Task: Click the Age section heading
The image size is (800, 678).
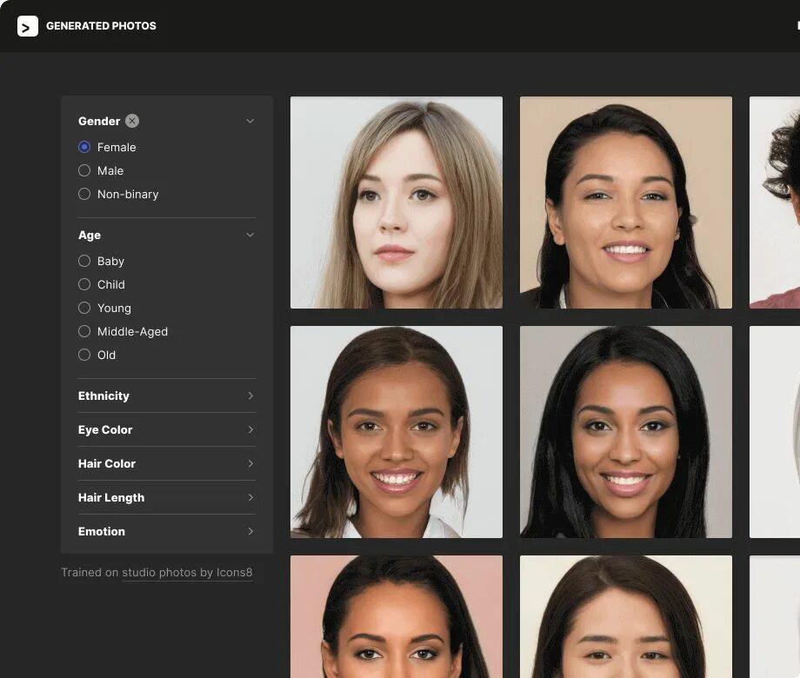Action: (90, 236)
